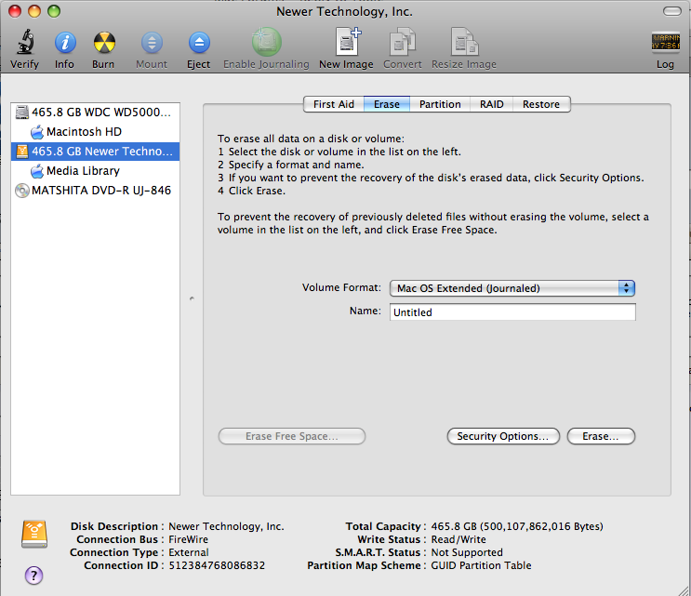Click the Burn disc icon
The height and width of the screenshot is (596, 691).
click(x=104, y=43)
